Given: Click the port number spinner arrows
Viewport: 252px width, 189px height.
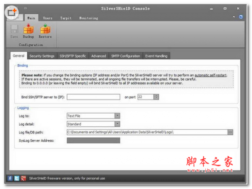Looking at the screenshot, I should click(x=156, y=97).
